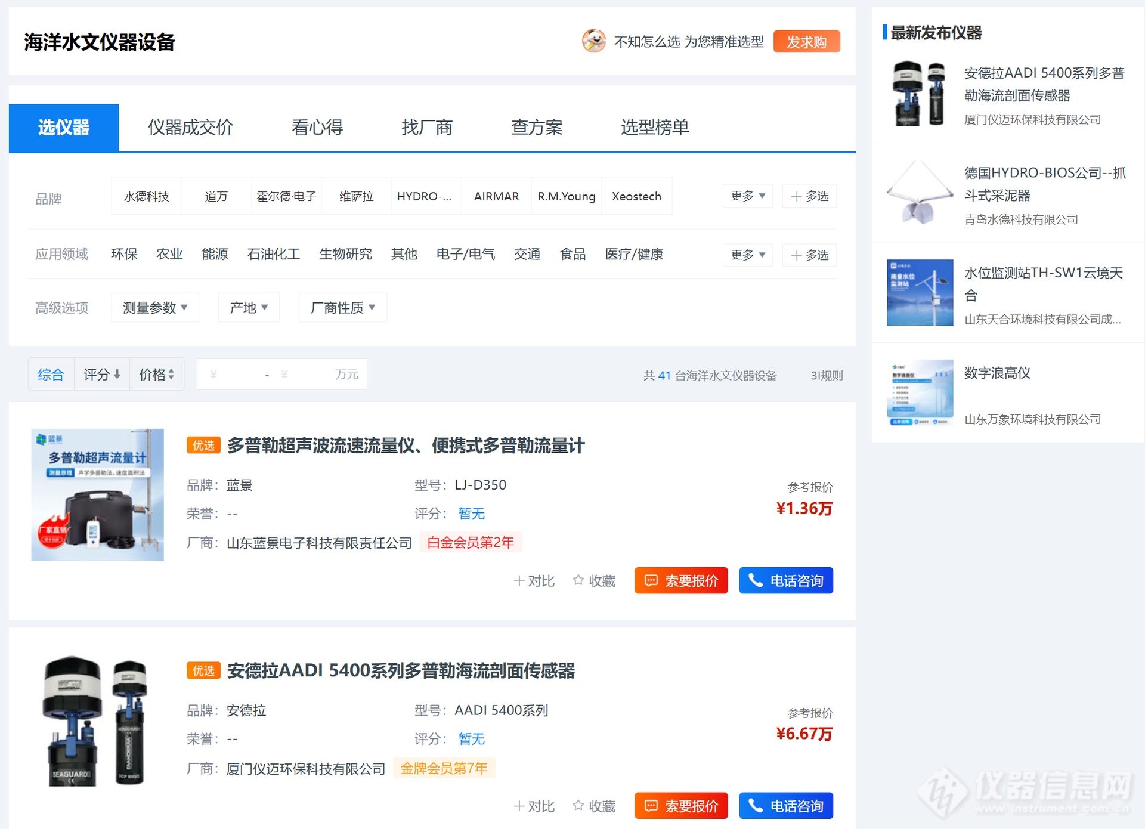The width and height of the screenshot is (1145, 829).
Task: Open the 厂商性质 dropdown
Action: 342,308
